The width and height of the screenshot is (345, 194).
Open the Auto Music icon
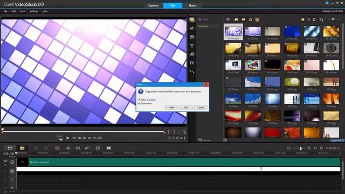pos(78,148)
